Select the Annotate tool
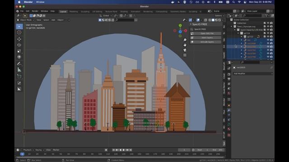This screenshot has height=162, width=289. (x=19, y=63)
